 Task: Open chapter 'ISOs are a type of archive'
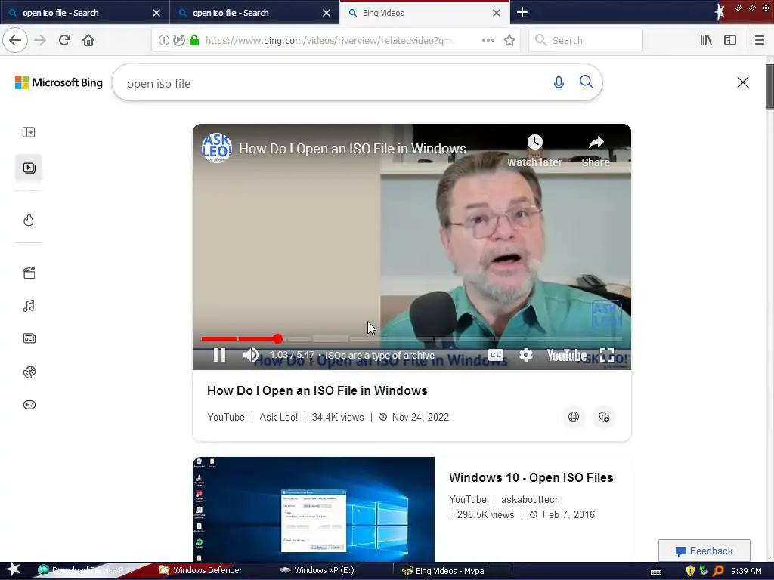pos(379,355)
